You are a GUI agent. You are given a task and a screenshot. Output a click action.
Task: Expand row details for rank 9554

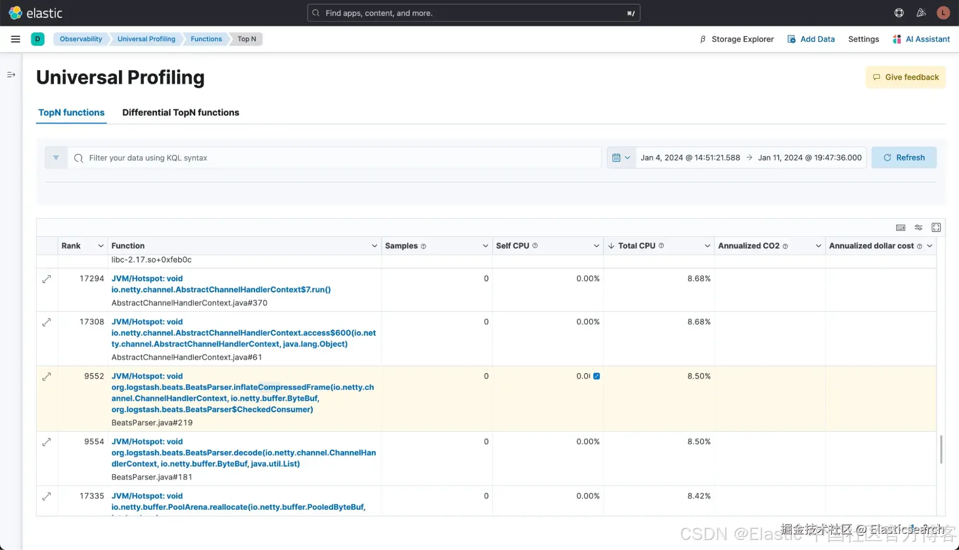coord(47,442)
